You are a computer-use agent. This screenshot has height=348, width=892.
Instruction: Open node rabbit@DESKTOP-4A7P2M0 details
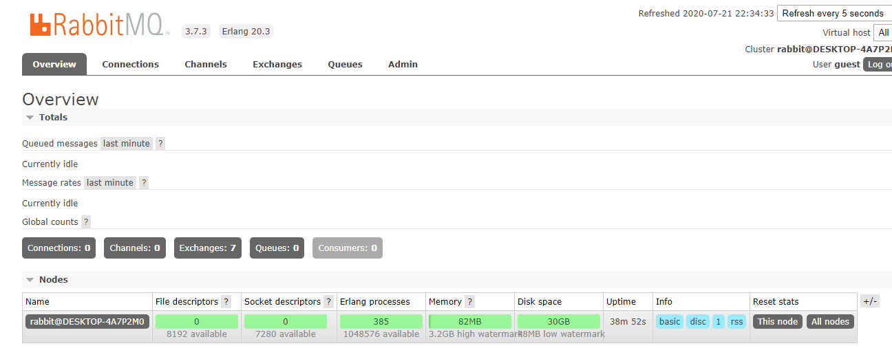tap(87, 322)
